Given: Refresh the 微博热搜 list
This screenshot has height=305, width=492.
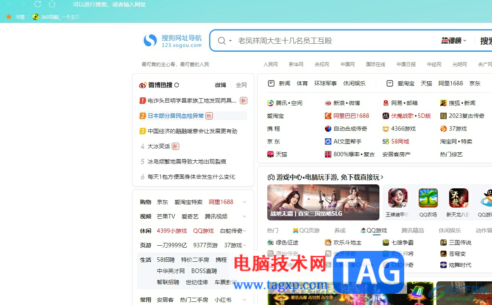Looking at the screenshot, I should pos(177,85).
